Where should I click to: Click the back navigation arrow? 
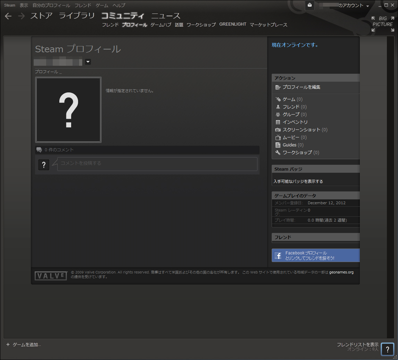click(x=8, y=16)
